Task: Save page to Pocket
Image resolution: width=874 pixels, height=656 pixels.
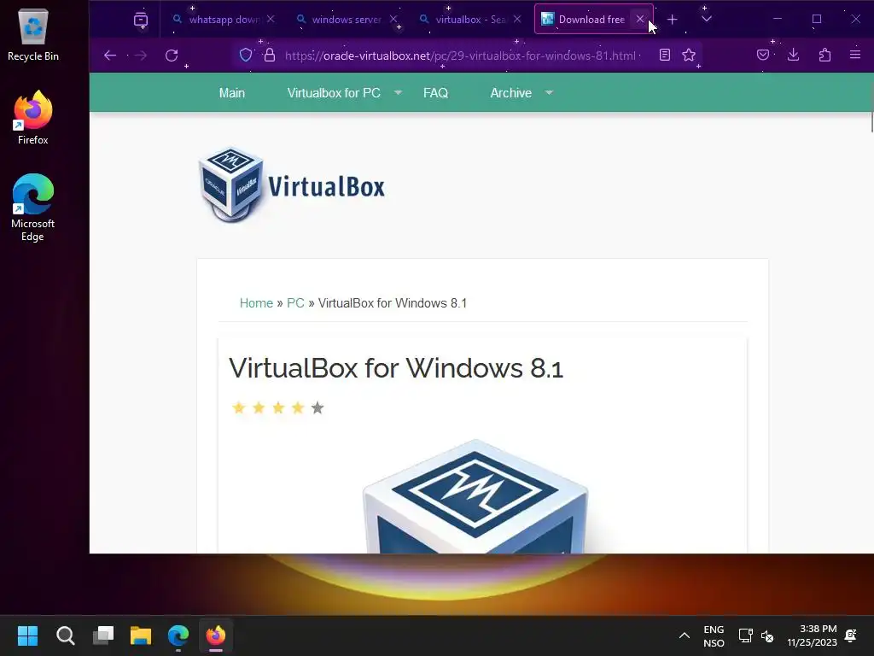Action: 763,55
